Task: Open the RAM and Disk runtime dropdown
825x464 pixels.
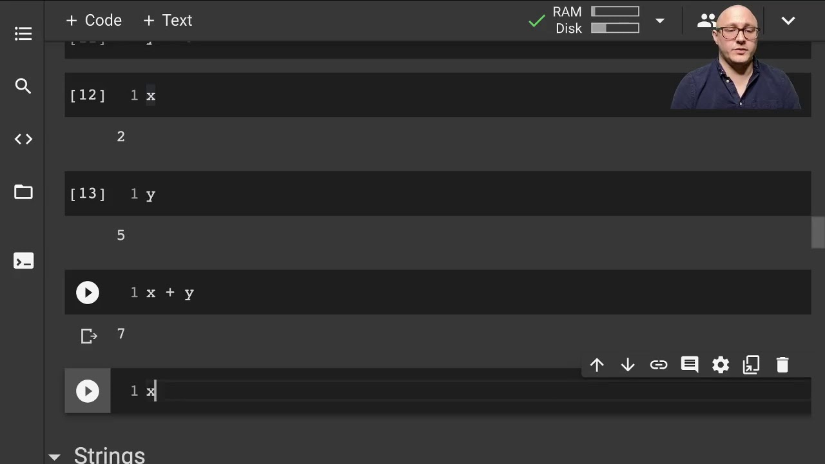Action: click(x=659, y=21)
